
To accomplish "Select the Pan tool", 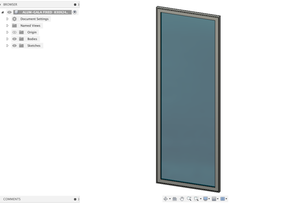I will click(182, 199).
